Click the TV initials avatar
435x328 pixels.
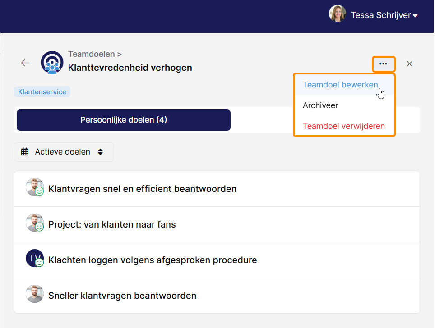(x=34, y=258)
